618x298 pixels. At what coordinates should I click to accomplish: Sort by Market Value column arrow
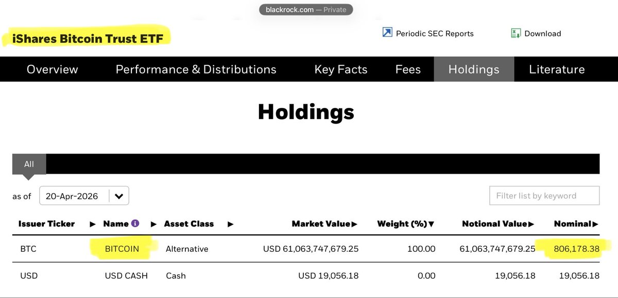(x=355, y=224)
